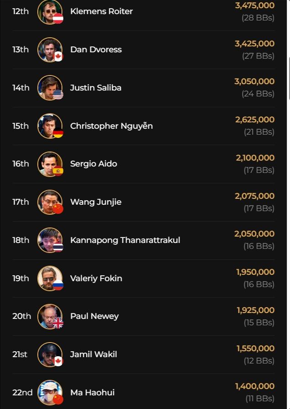Screen dimensions: 290x409
Task: Click Klemens Roiter's player avatar
Action: click(49, 11)
